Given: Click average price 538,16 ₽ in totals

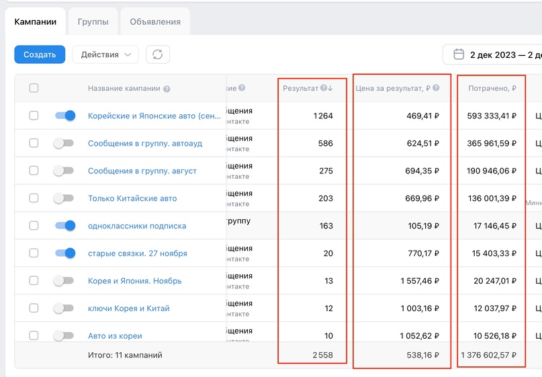Looking at the screenshot, I should click(x=422, y=355).
